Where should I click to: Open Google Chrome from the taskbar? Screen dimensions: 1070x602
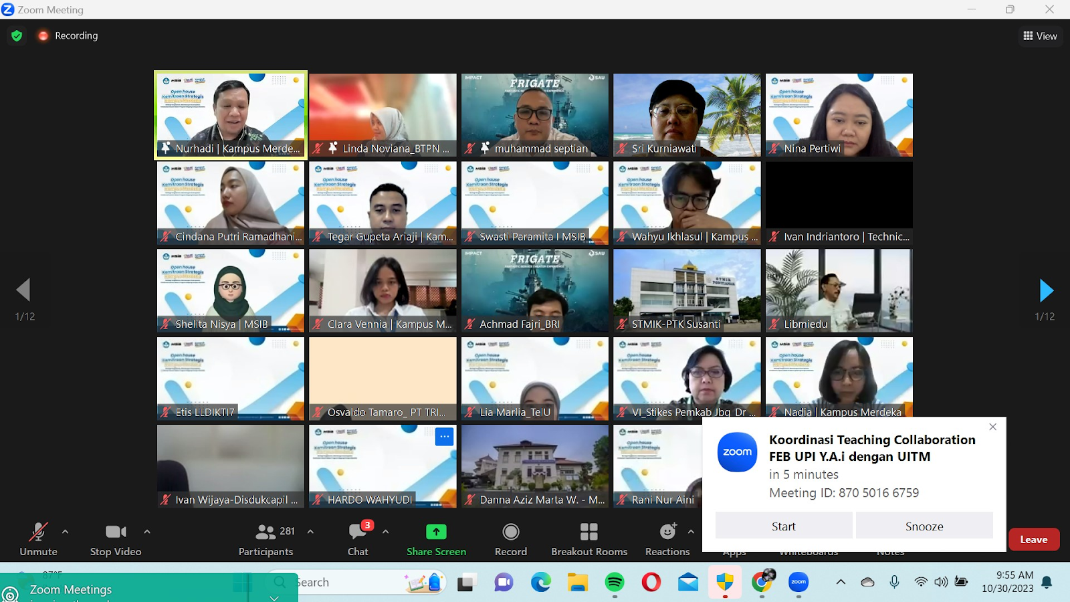coord(762,583)
